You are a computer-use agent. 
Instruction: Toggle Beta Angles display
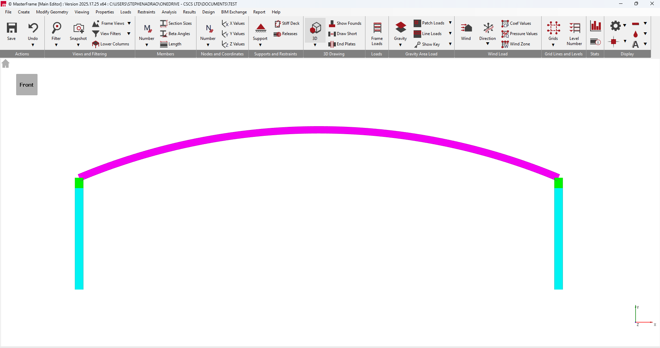[175, 34]
